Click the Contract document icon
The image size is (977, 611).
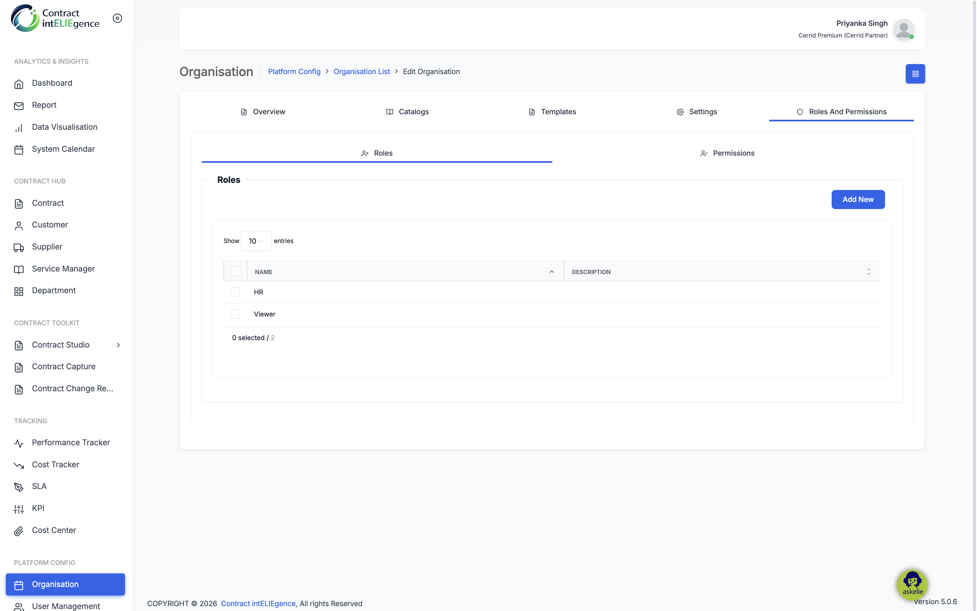coord(18,204)
